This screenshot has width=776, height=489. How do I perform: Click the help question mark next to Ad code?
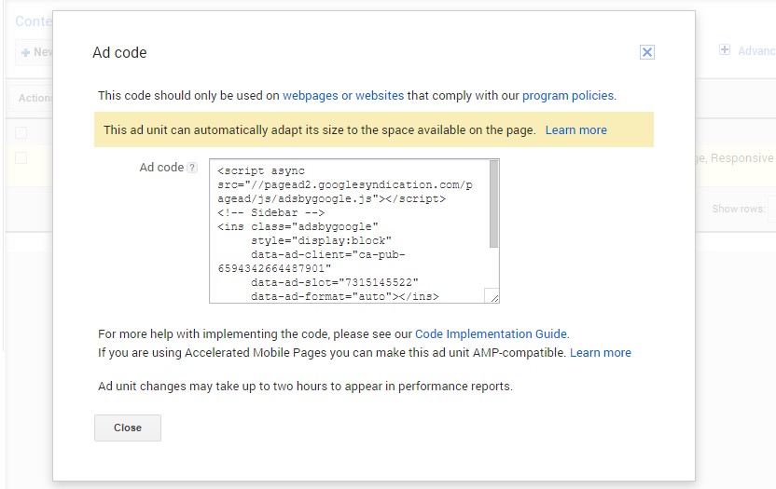point(192,168)
